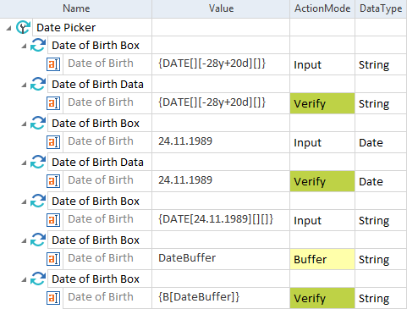
Task: Collapse the Date Picker root node
Action: (x=8, y=28)
